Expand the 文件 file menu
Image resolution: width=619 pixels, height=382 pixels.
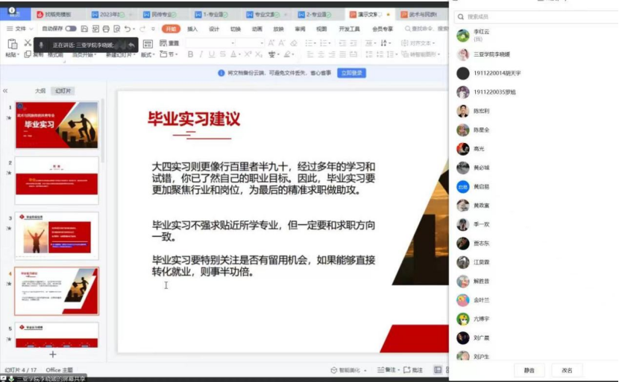(x=17, y=29)
